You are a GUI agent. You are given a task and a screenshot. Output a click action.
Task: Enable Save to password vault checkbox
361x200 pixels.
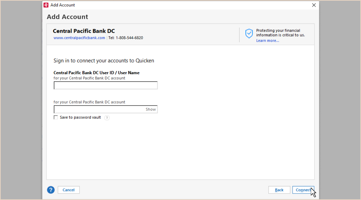(56, 118)
